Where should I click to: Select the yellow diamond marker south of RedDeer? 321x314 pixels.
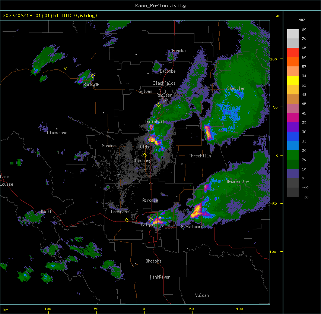click(x=158, y=105)
